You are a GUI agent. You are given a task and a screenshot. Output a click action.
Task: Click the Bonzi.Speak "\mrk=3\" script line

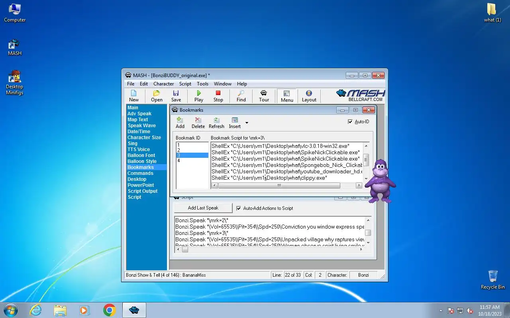[x=202, y=233]
